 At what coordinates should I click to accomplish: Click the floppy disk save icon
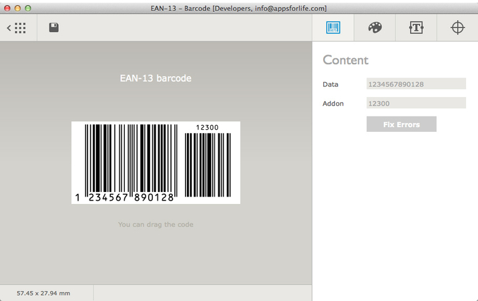(54, 27)
